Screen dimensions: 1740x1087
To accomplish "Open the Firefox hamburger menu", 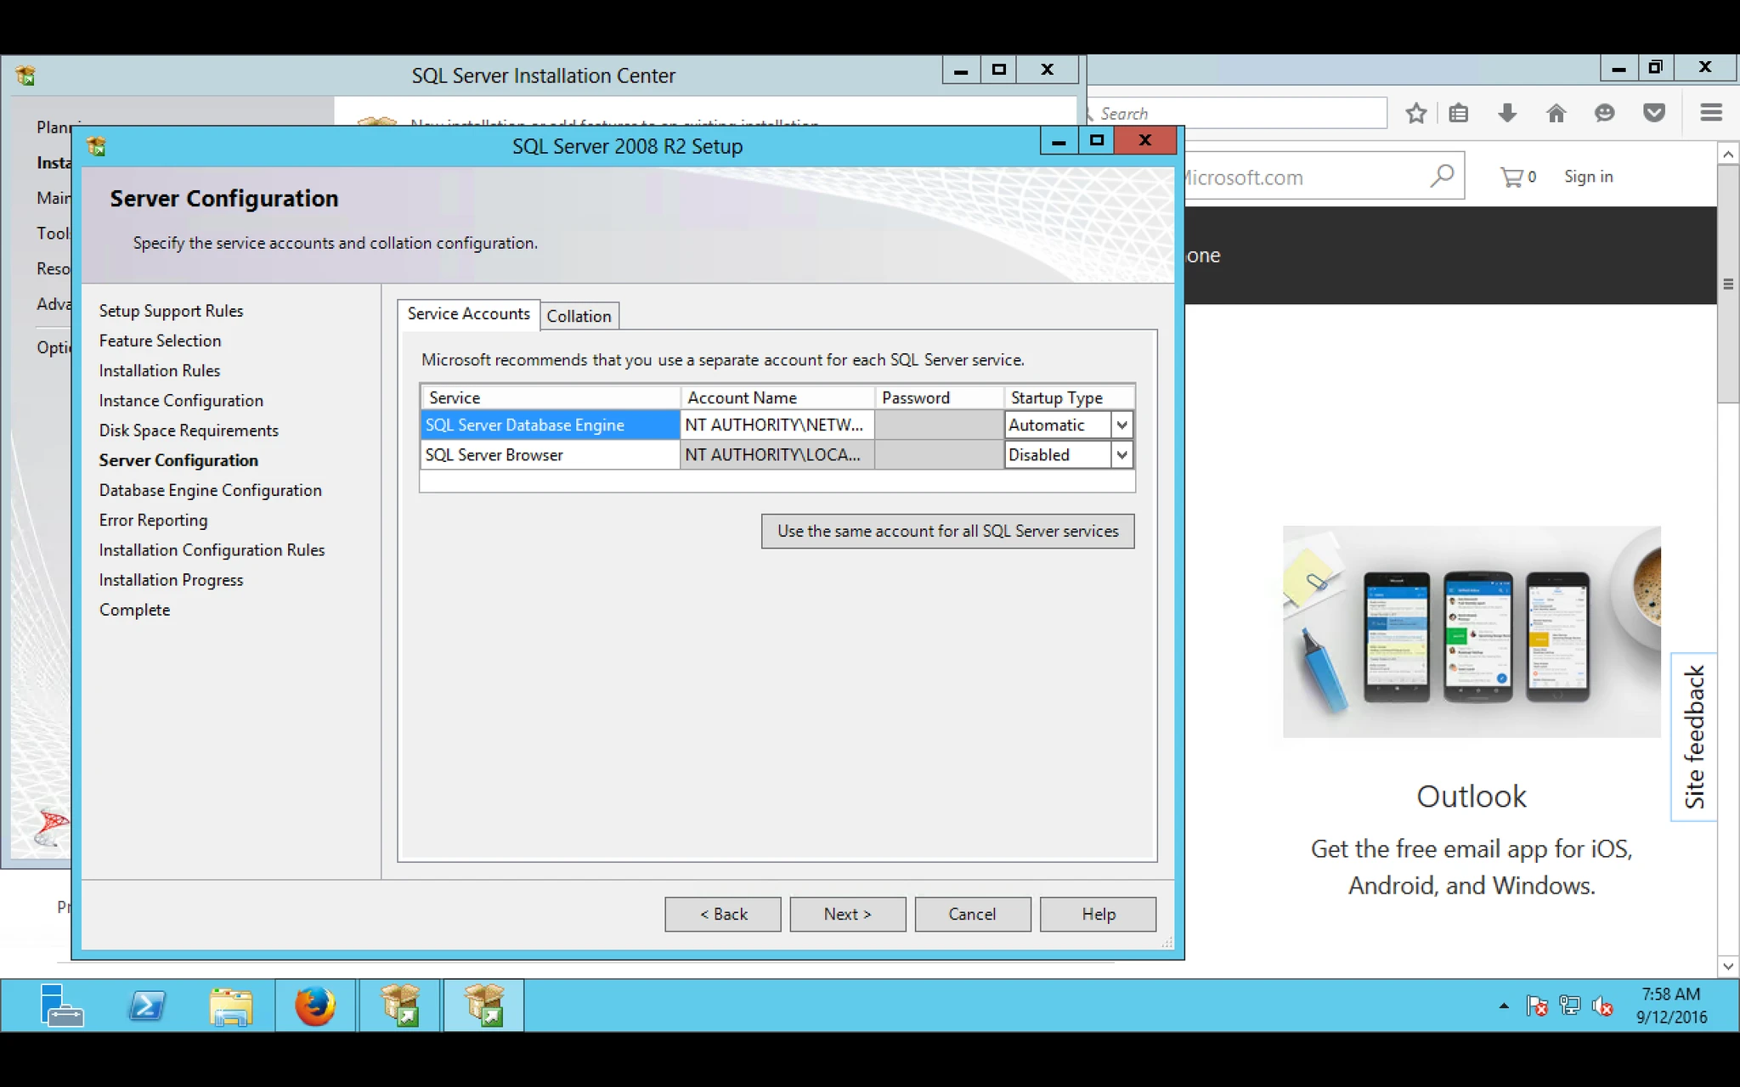I will pos(1711,113).
